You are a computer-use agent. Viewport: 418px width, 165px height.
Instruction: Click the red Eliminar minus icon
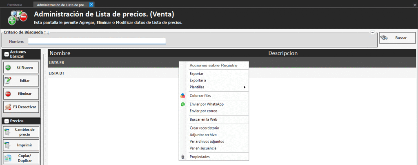point(8,94)
